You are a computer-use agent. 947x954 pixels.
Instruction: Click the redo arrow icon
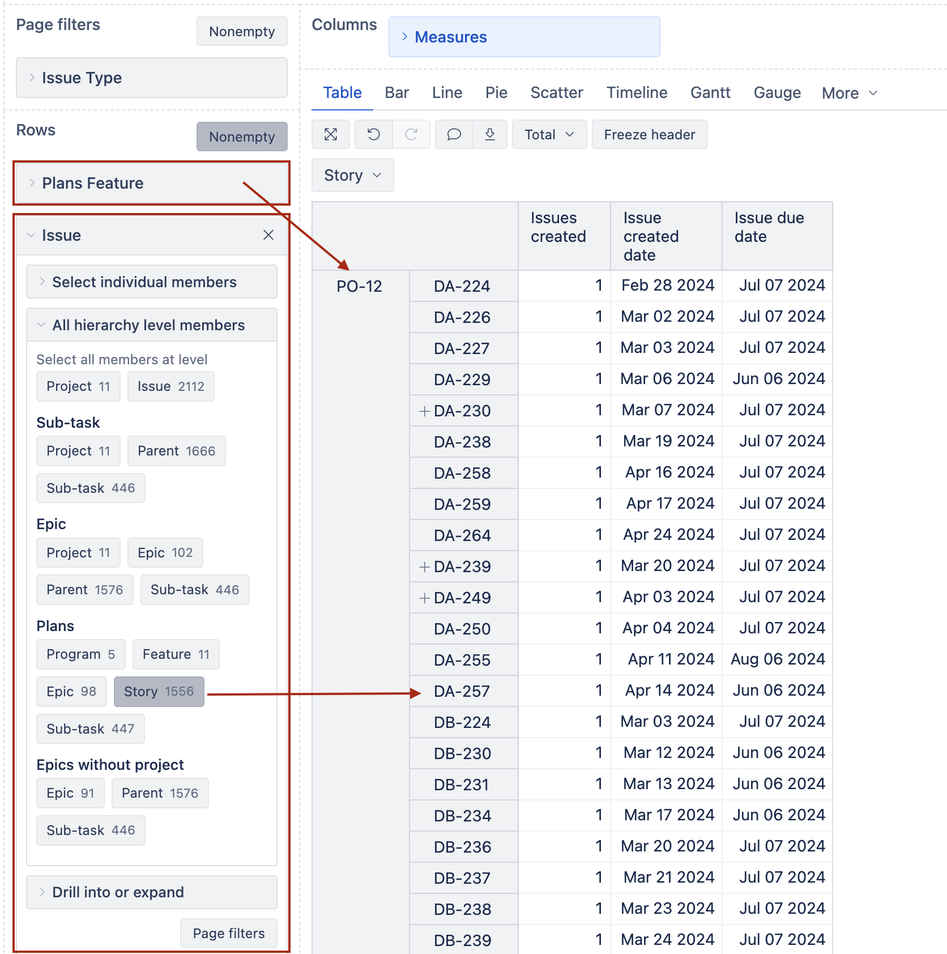pos(411,134)
